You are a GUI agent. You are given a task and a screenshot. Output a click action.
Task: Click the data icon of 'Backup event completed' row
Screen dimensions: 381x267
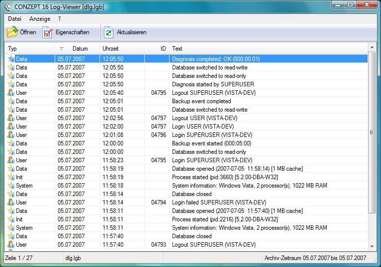(x=11, y=101)
